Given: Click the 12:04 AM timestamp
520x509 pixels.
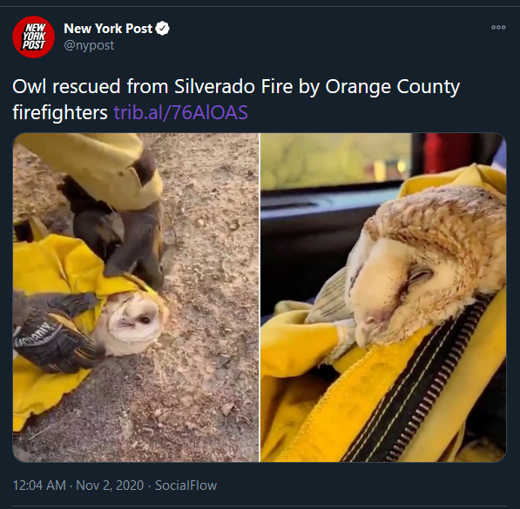Looking at the screenshot, I should click(39, 486).
